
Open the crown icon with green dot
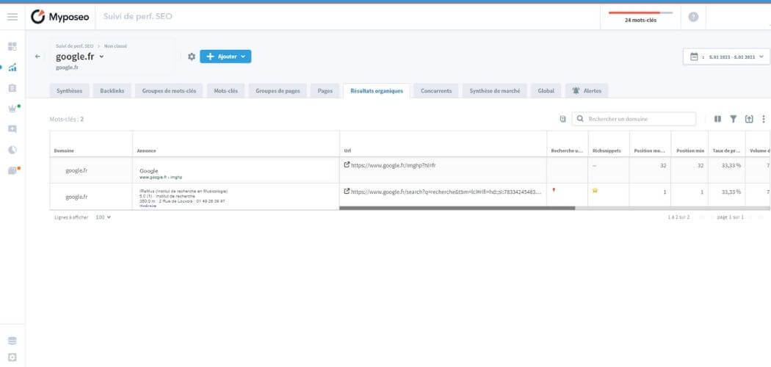[12, 109]
